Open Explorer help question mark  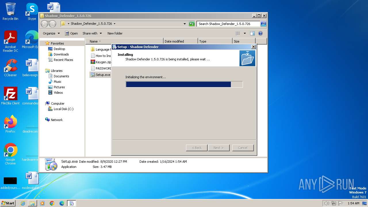pos(260,33)
